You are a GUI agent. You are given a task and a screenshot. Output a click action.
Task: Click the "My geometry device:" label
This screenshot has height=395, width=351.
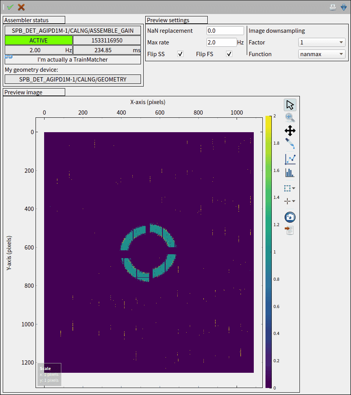tap(32, 70)
